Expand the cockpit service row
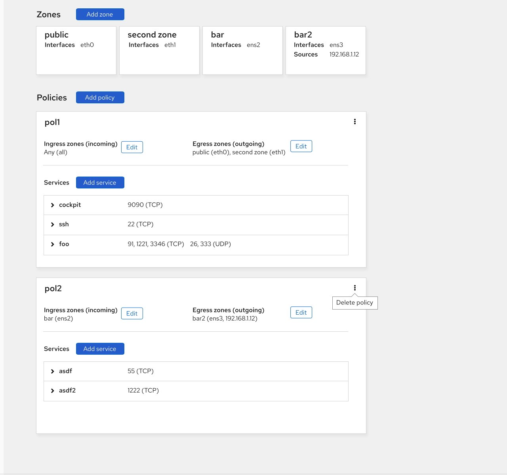This screenshot has height=475, width=507. coord(52,205)
